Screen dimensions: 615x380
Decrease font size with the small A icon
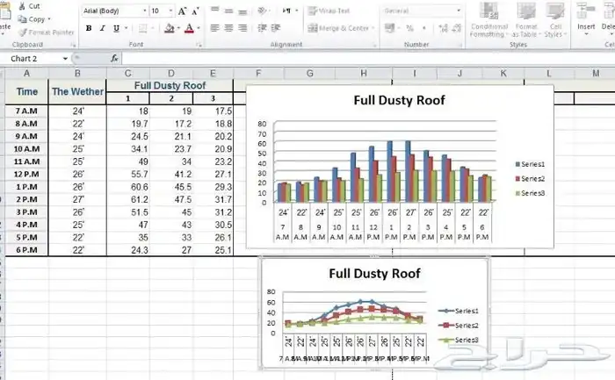196,11
